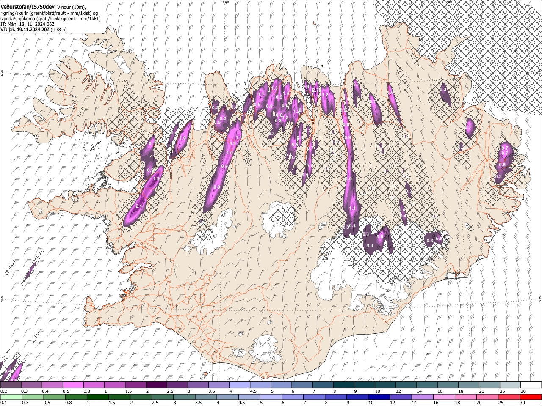Click the 64N latitude label on the right edge
The image size is (542, 406).
pos(540,299)
